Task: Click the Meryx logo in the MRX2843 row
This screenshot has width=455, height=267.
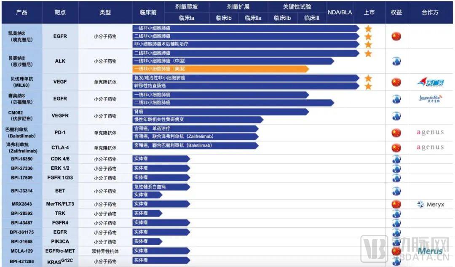Action: tap(431, 204)
